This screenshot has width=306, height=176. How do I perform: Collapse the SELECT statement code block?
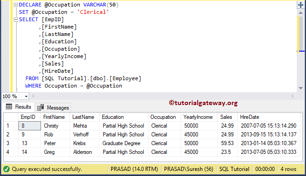(x=16, y=19)
